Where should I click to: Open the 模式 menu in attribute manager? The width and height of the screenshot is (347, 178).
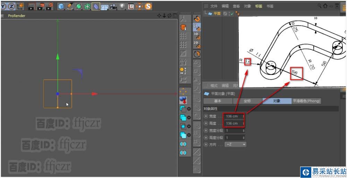(214, 86)
